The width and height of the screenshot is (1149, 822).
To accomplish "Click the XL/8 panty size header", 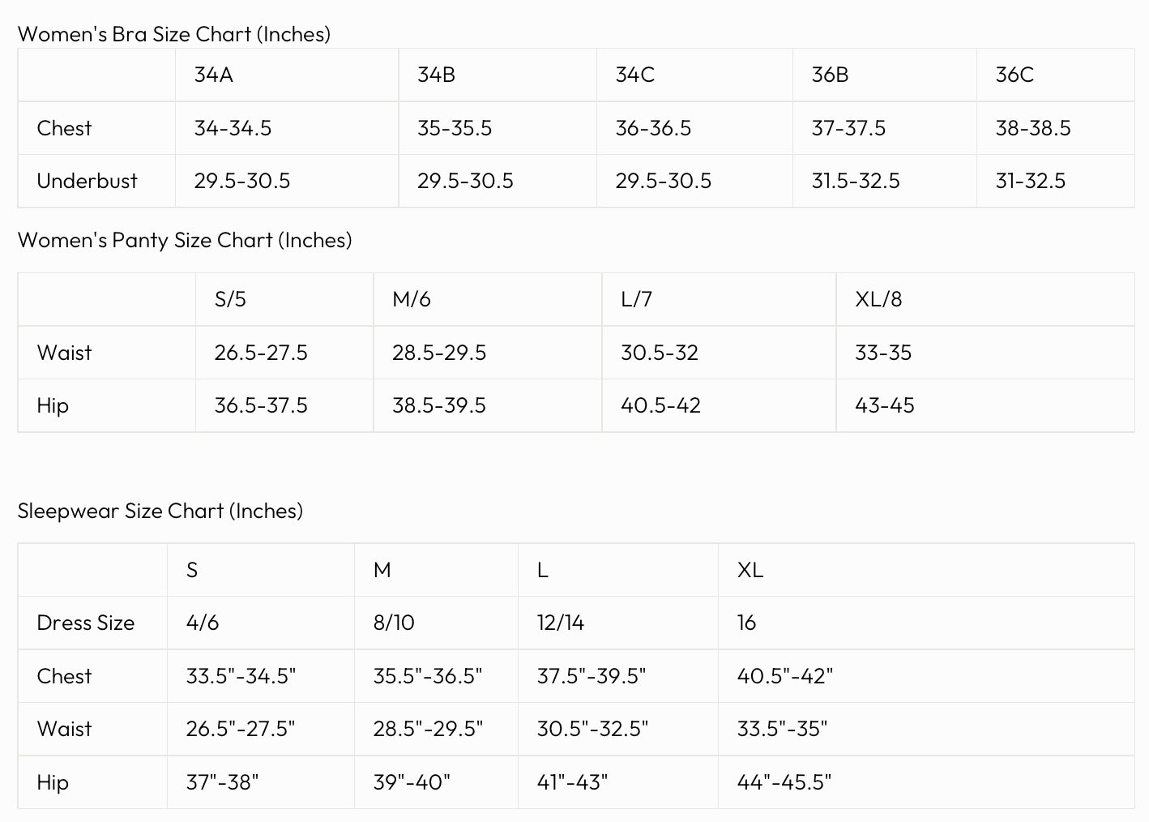I will coord(878,299).
